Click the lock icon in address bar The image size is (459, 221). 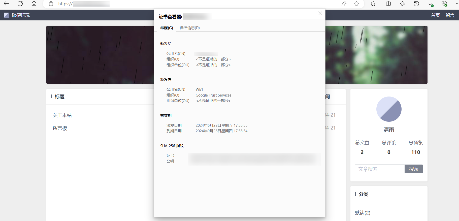(x=51, y=4)
